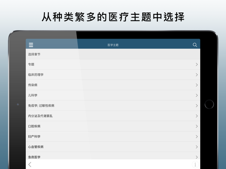
Task: Expand chevron for 口腔疾病 row
Action: coord(197,126)
